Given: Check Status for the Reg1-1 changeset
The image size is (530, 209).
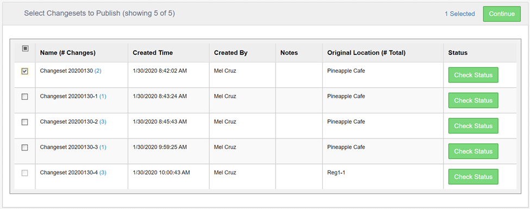Looking at the screenshot, I should [473, 176].
